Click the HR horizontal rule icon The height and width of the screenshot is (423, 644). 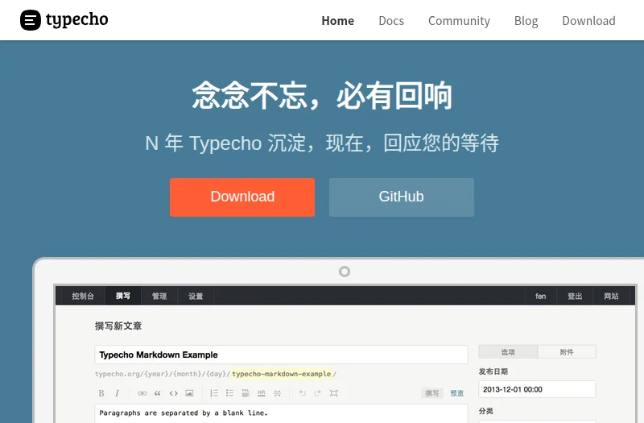(262, 393)
